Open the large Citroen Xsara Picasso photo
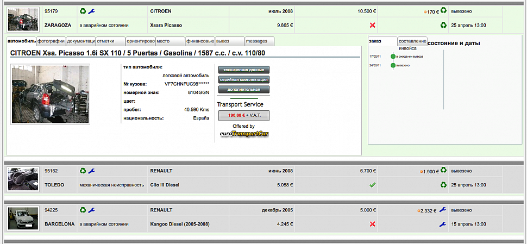The width and height of the screenshot is (527, 244). [x=51, y=94]
